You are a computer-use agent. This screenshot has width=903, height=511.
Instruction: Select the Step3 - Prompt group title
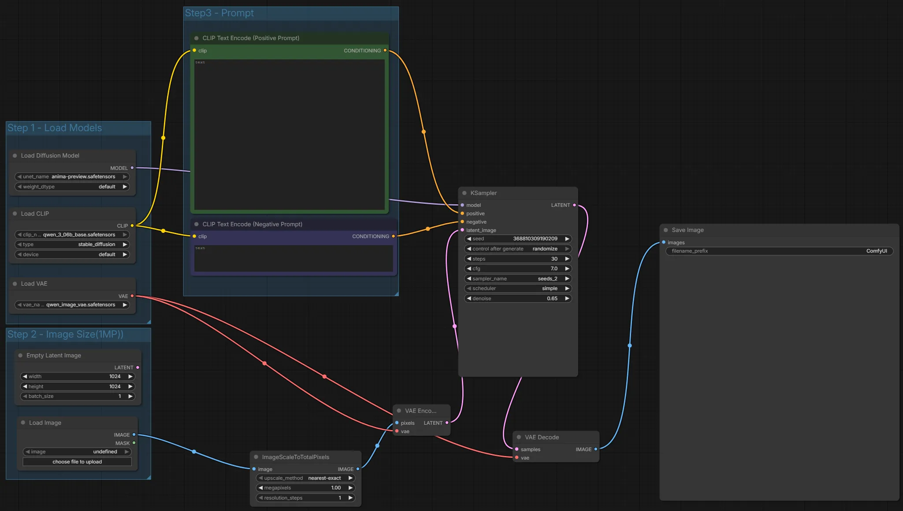[219, 13]
